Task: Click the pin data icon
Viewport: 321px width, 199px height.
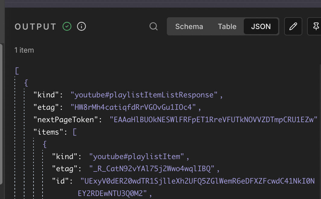Action: pos(316,27)
